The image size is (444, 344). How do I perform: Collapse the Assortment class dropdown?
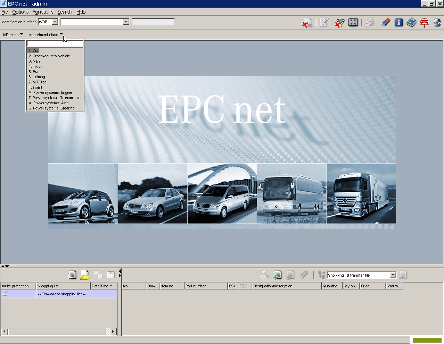(x=46, y=35)
